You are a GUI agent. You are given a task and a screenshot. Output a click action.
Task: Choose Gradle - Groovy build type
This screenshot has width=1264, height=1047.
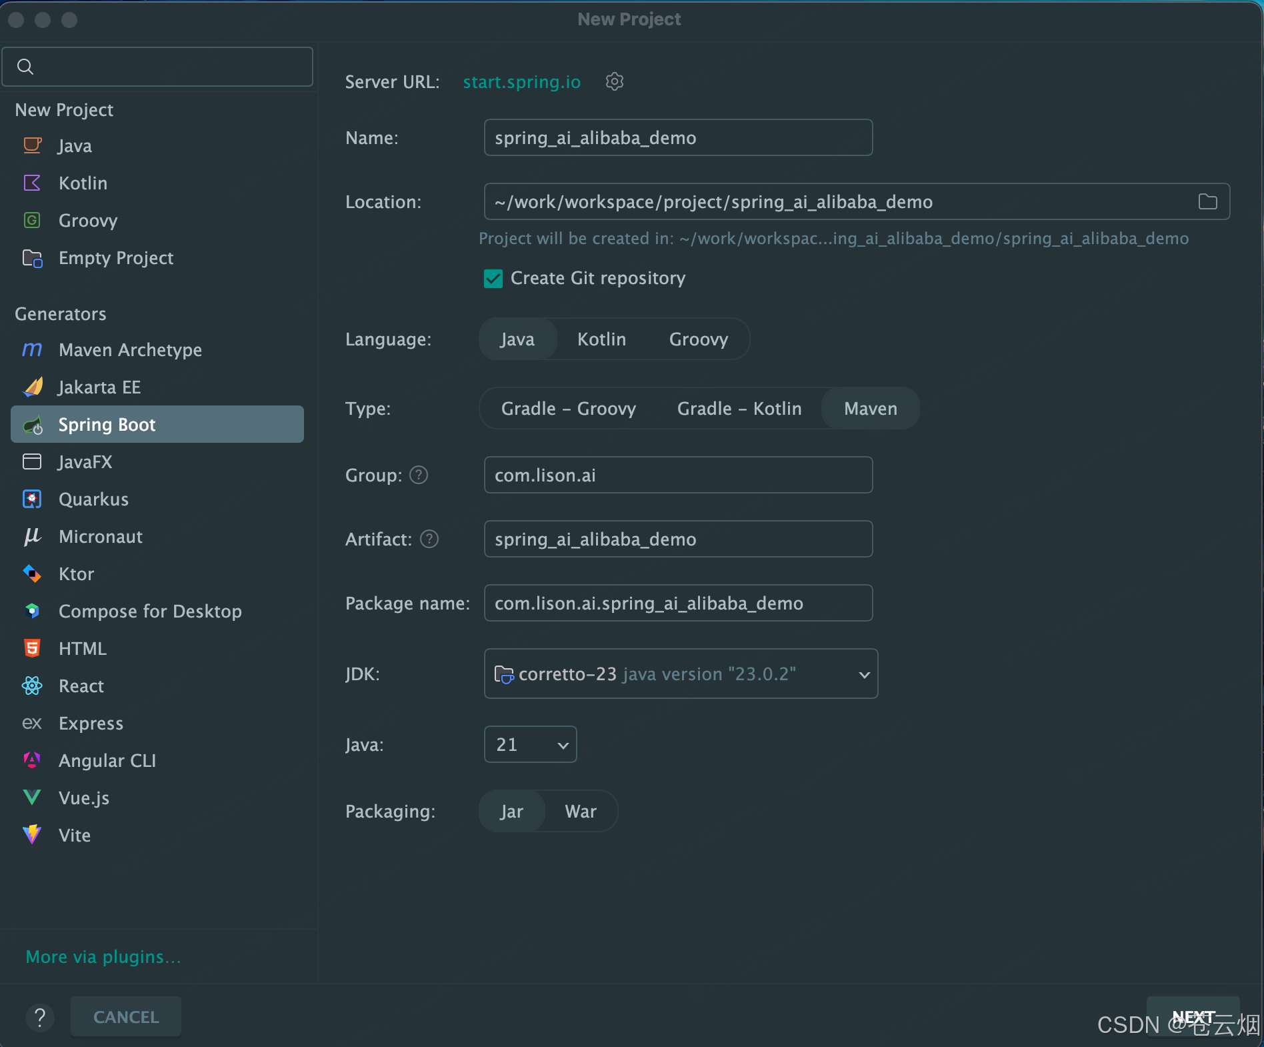pyautogui.click(x=568, y=409)
